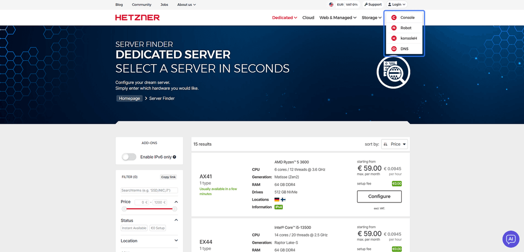Click the EX44 €0.00 setup fee badge
The width and height of the screenshot is (524, 252).
397,249
